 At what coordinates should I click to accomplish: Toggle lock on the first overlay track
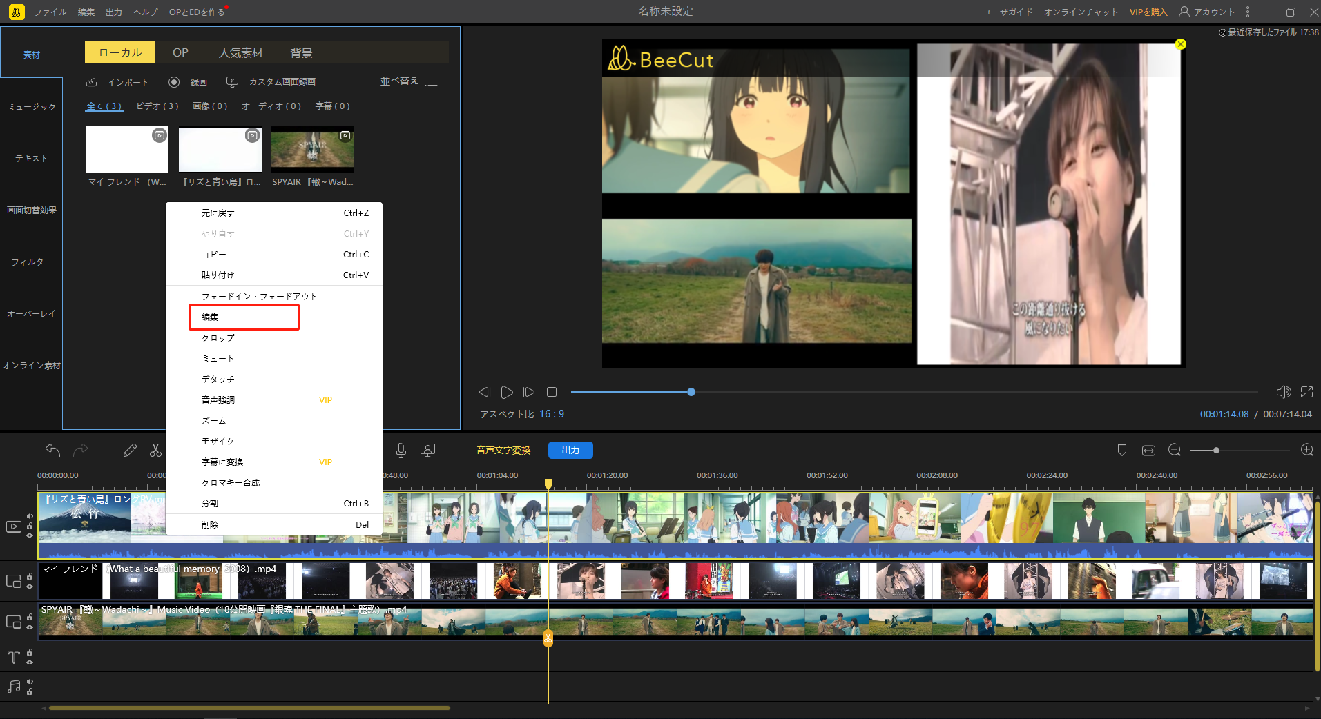(30, 576)
